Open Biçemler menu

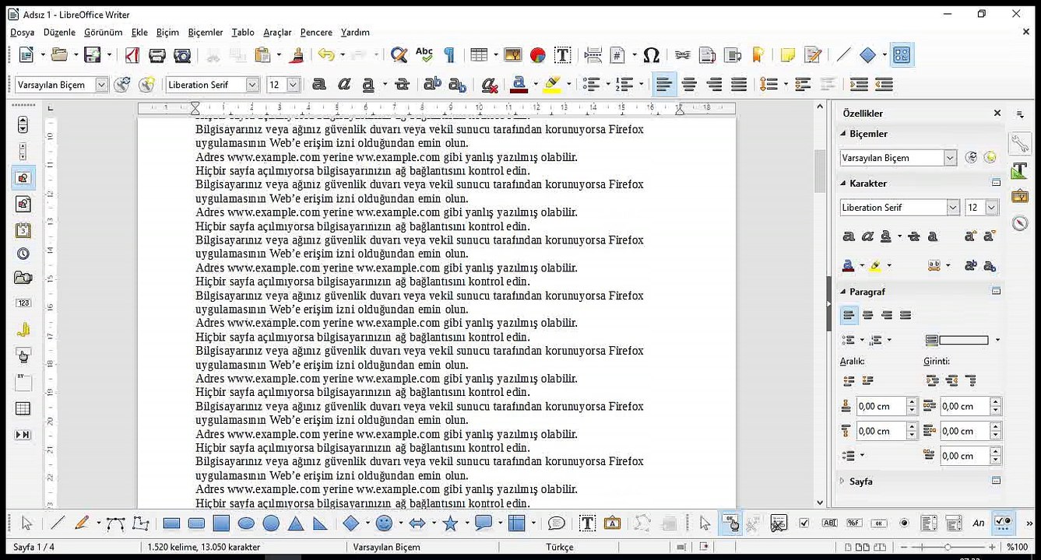(206, 33)
